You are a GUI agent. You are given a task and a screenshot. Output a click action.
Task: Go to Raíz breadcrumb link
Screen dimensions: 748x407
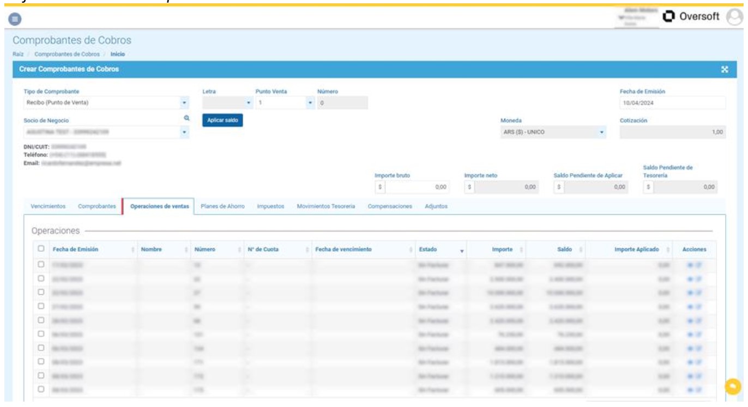[x=17, y=53]
